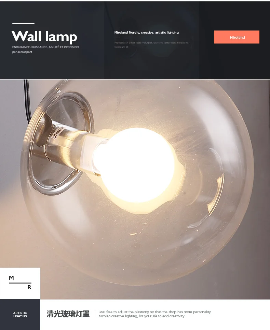Click the E27 MAX label on the socket
Screen dimensions: 270x330
(58, 132)
